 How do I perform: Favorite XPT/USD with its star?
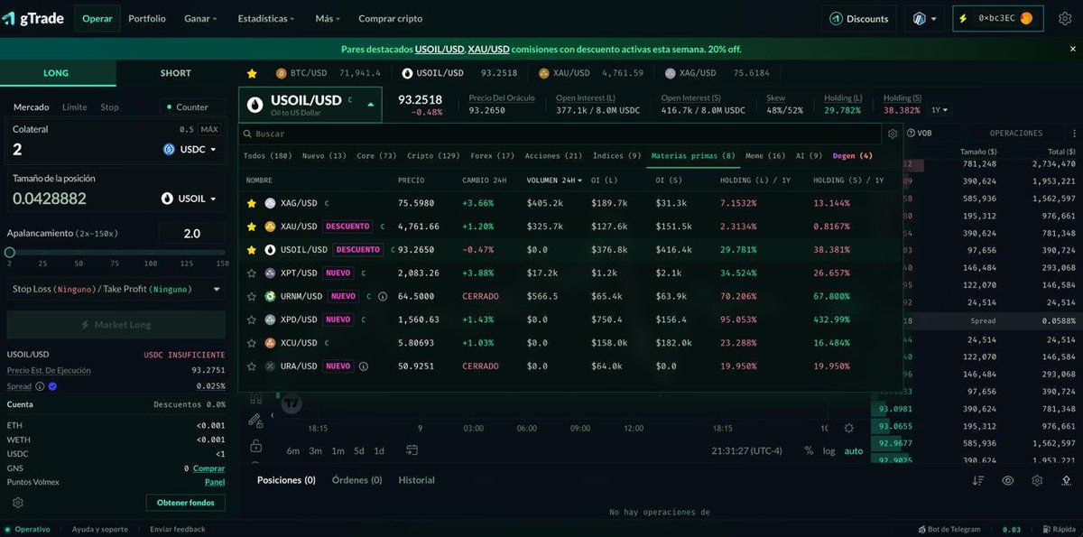point(252,273)
